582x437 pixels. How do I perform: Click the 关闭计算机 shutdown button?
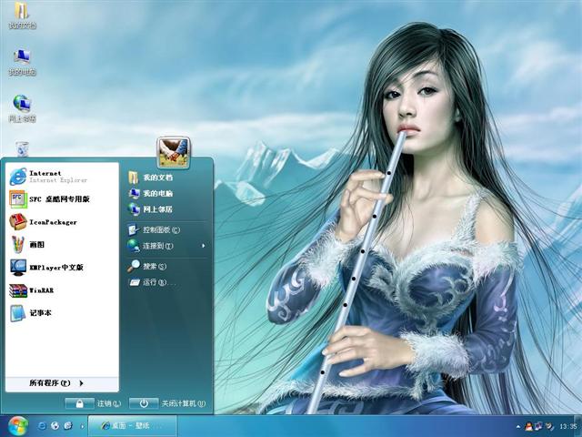(167, 403)
